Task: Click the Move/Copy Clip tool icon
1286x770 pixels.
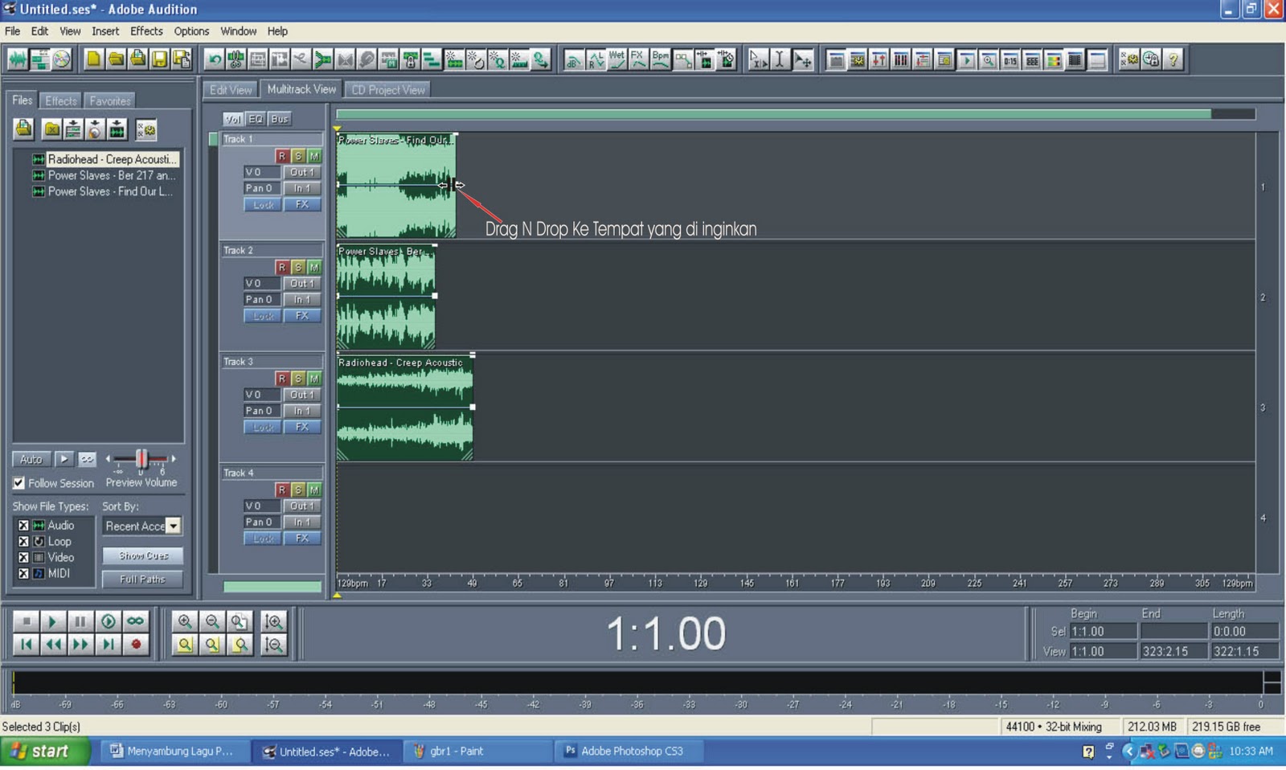Action: coord(803,59)
